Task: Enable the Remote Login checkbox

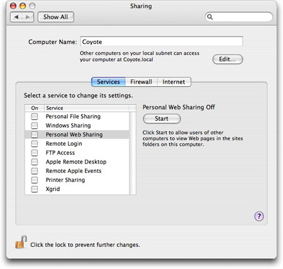Action: 35,144
